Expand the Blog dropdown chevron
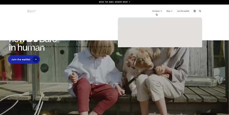Screen dimensions: 229x115 pos(172,11)
